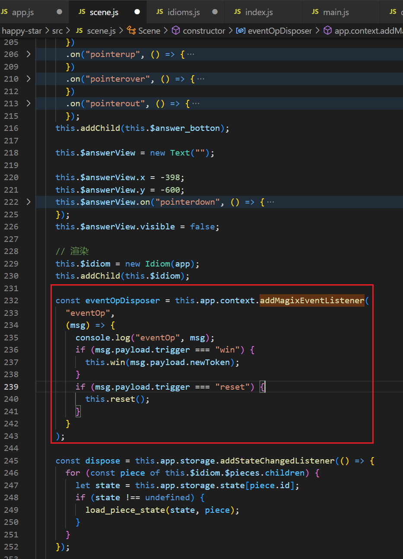Open the happy-star breadcrumb folder
Viewport: 403px width, 559px height.
pyautogui.click(x=22, y=31)
